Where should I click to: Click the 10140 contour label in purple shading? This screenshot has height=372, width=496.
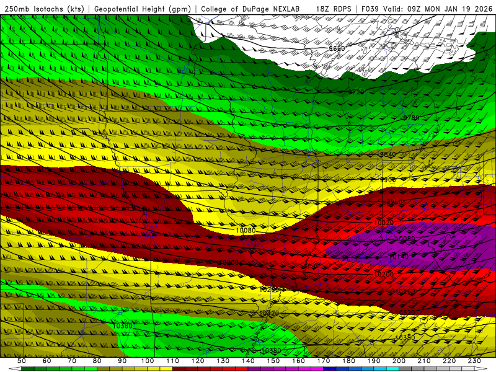click(x=399, y=257)
